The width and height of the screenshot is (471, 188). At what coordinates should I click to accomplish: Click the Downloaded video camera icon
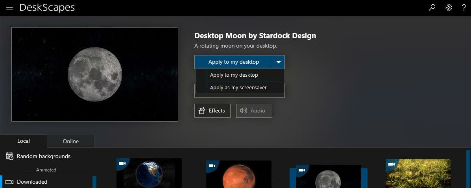point(9,182)
